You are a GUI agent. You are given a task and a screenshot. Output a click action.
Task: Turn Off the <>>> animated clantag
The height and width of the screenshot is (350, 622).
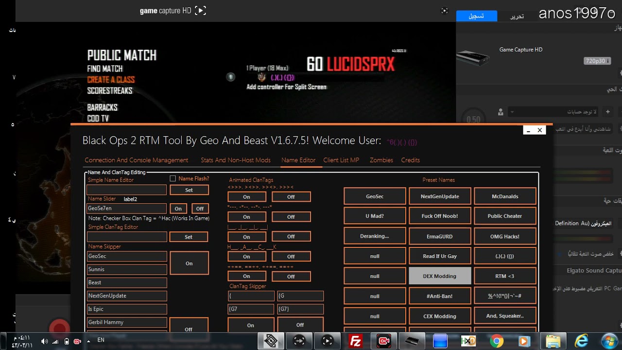[x=291, y=197]
